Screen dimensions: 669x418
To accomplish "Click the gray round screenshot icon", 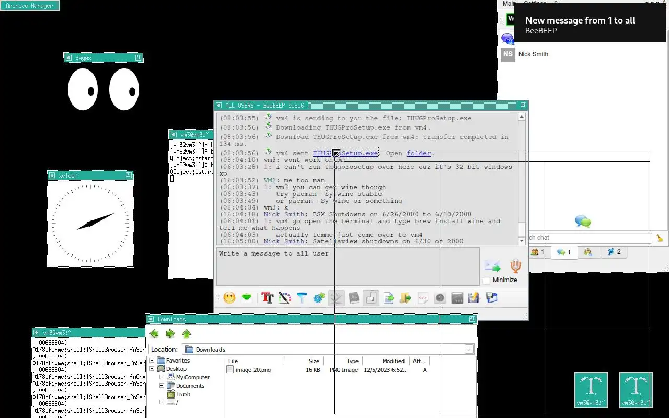I will (x=440, y=298).
